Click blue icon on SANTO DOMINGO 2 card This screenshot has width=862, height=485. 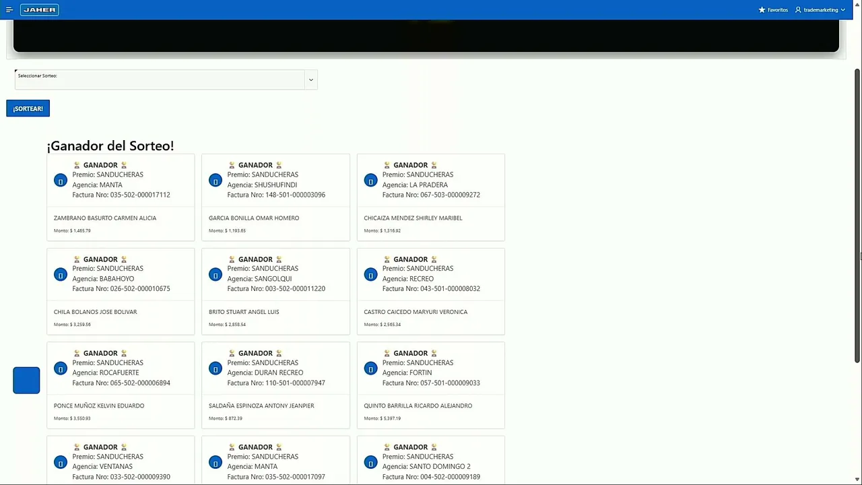(370, 462)
